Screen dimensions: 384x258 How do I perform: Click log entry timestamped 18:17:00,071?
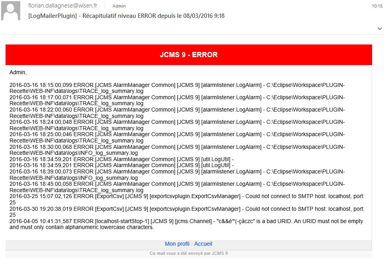[x=177, y=100]
